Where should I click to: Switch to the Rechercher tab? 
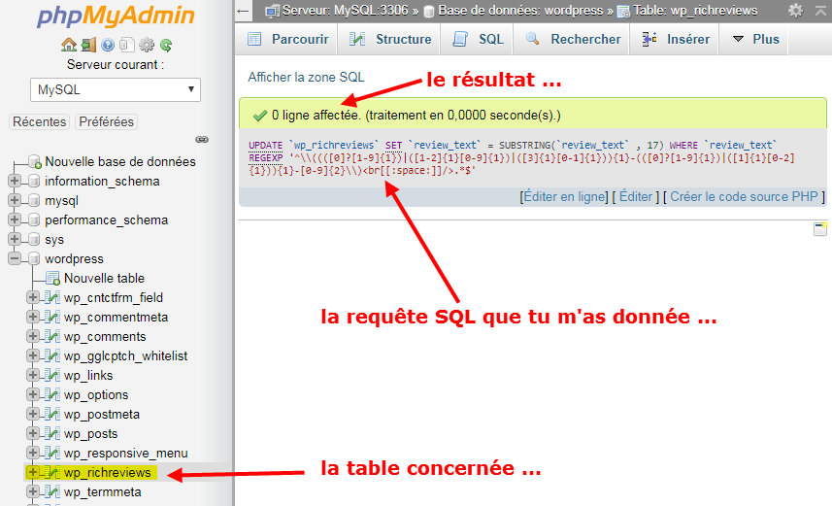coord(573,39)
